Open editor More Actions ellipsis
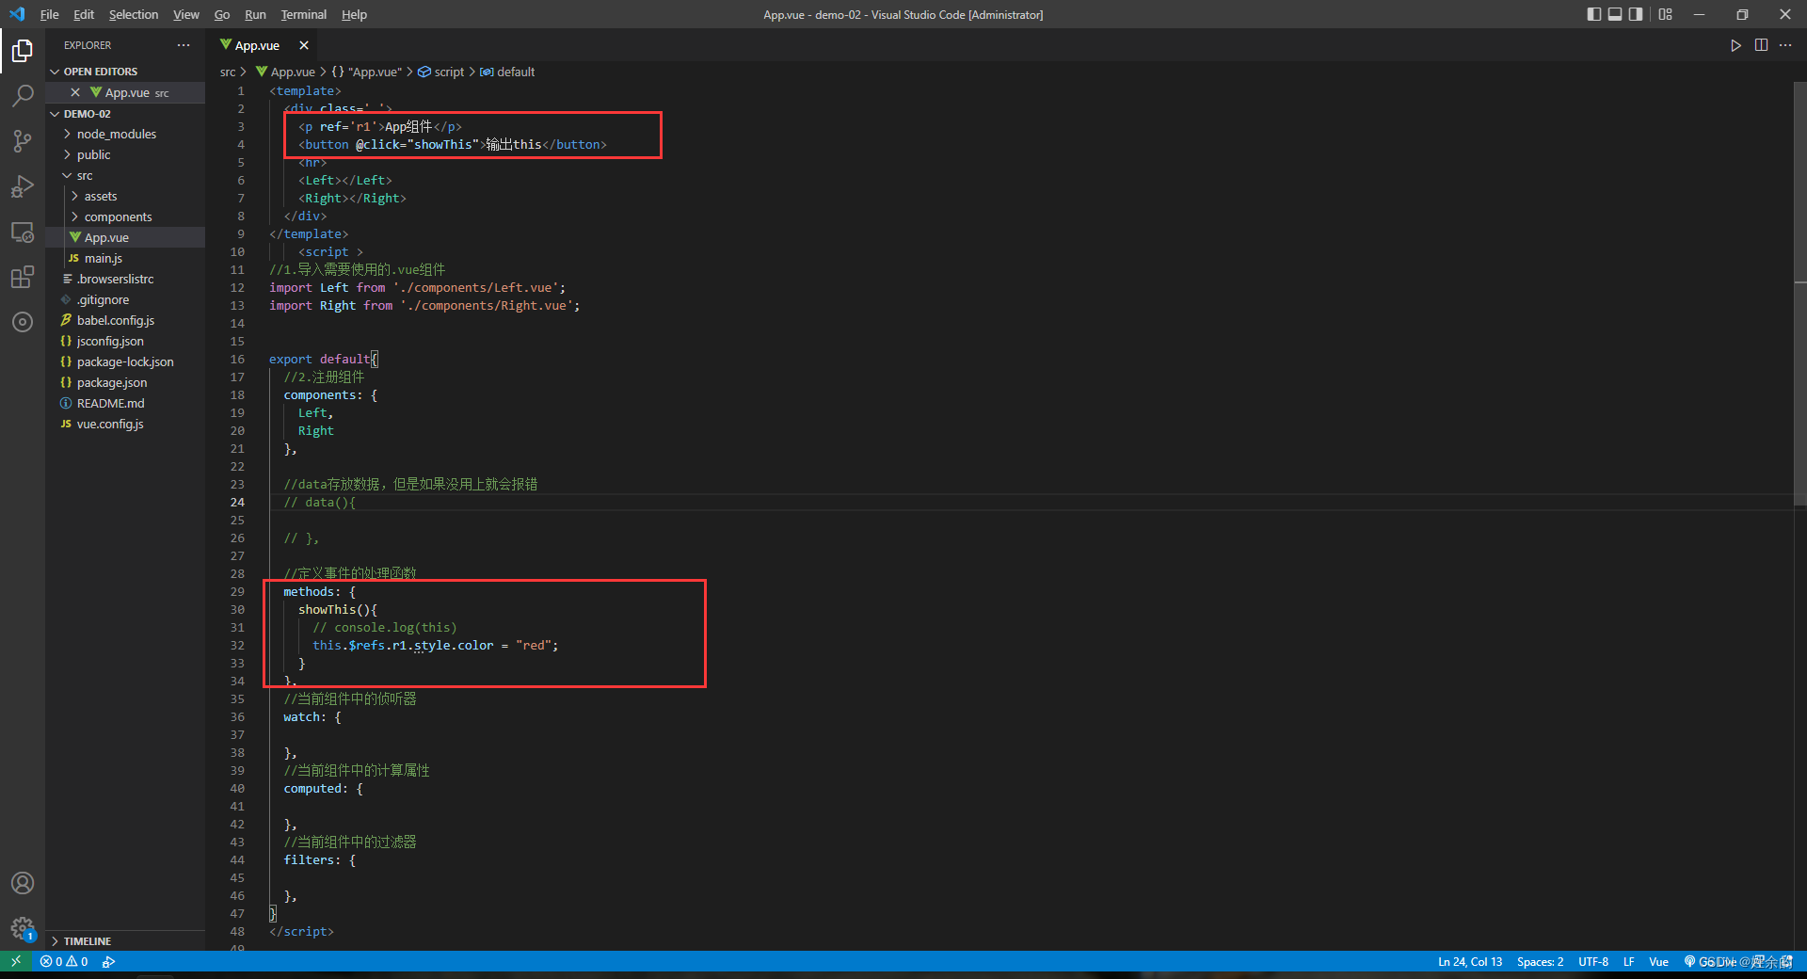 click(1785, 45)
